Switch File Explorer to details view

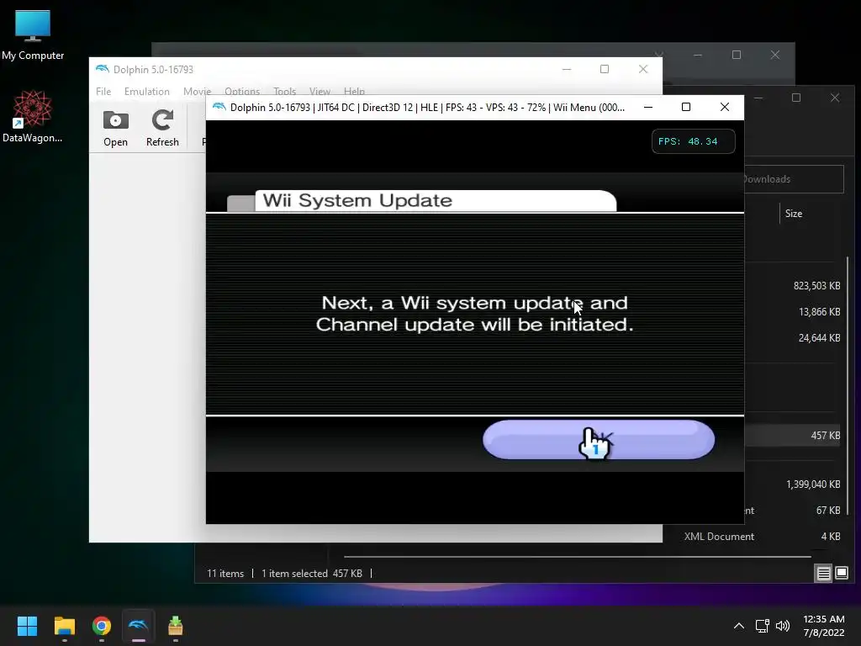[x=824, y=574]
